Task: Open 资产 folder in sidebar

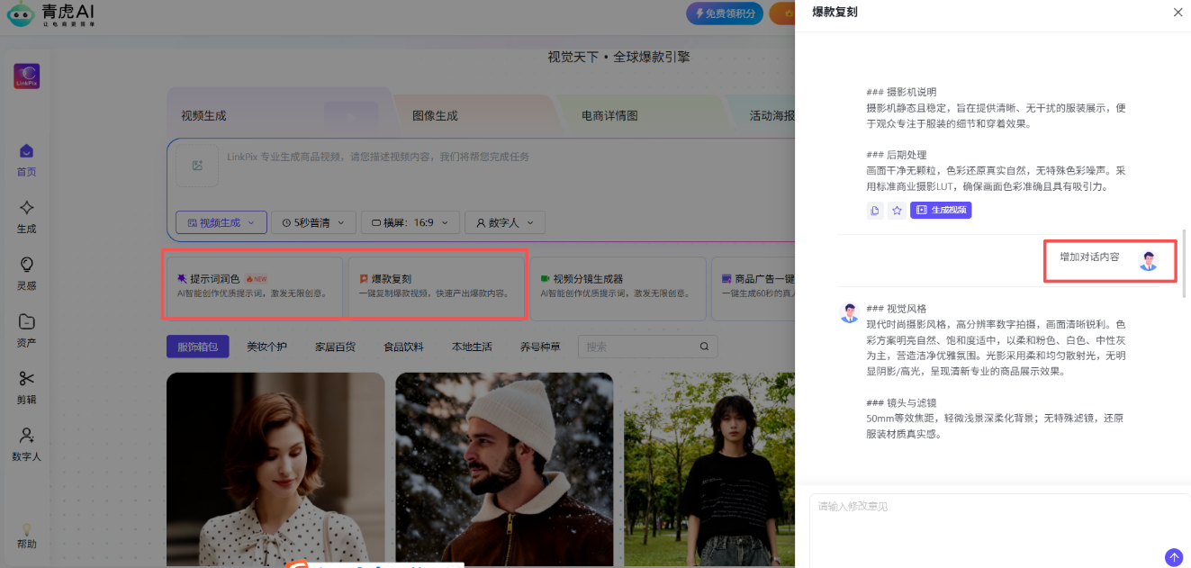Action: pos(27,329)
